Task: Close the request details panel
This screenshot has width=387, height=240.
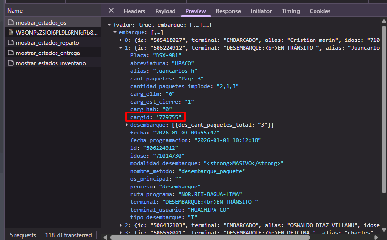Action: point(111,11)
